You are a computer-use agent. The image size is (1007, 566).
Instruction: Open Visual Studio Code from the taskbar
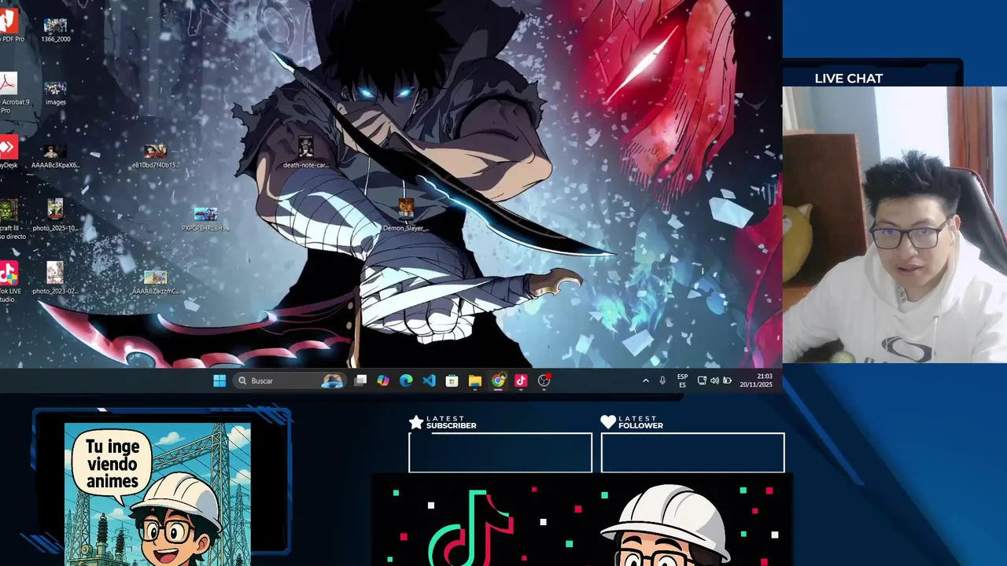[429, 380]
